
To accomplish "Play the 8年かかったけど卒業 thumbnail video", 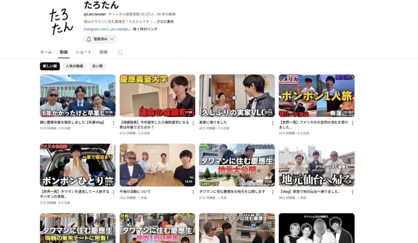I will click(78, 96).
